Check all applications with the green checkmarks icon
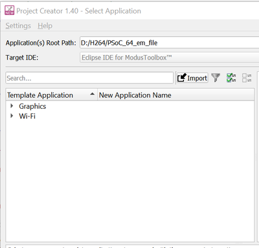This screenshot has width=259, height=248. [x=231, y=78]
